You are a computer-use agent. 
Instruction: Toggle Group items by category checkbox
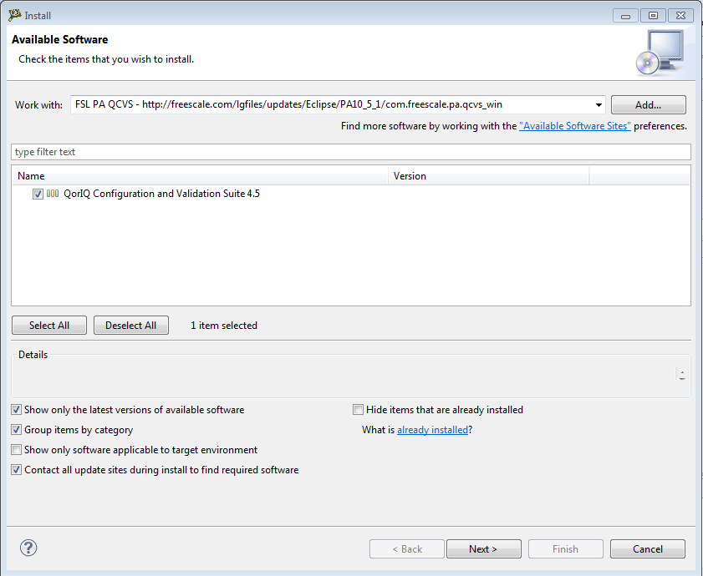tap(16, 430)
